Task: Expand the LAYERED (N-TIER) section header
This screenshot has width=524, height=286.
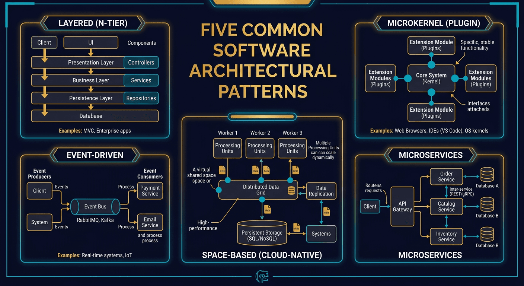Action: click(x=93, y=23)
